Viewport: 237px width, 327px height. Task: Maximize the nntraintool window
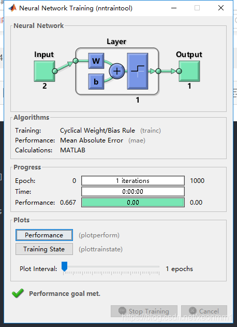tap(197, 8)
